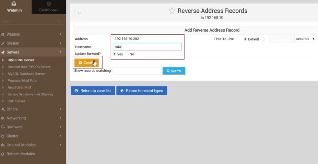Click the Create button
The width and height of the screenshot is (318, 164).
coord(86,63)
